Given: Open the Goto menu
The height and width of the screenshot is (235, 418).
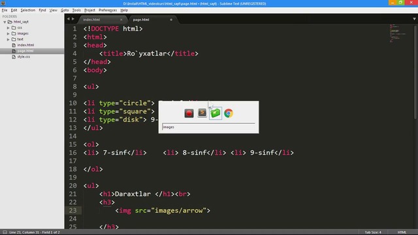Looking at the screenshot, I should pos(65,10).
